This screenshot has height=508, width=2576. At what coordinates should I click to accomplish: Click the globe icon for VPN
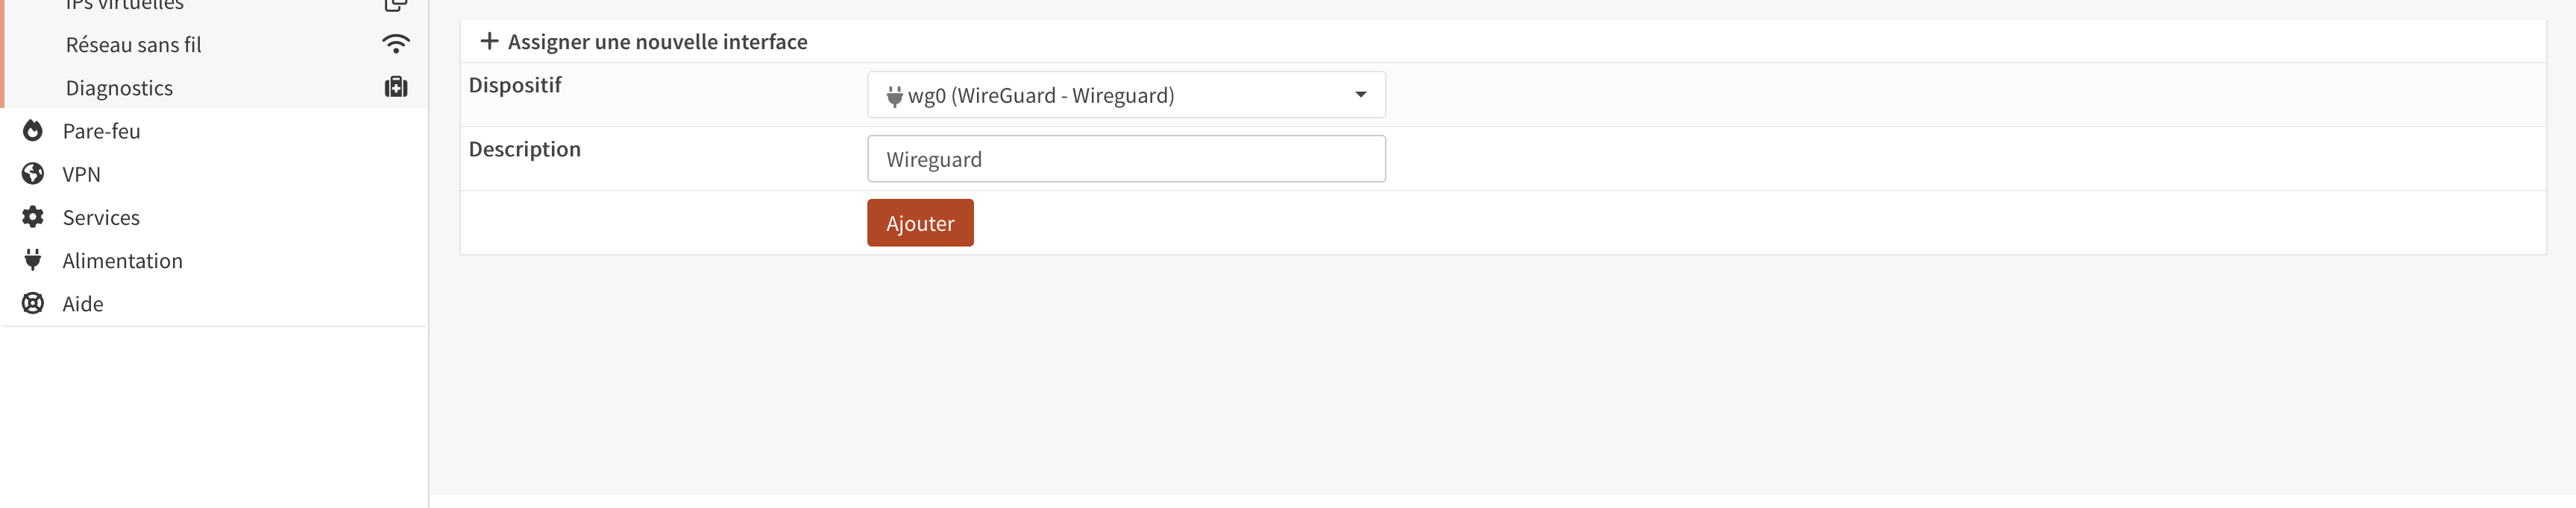[x=33, y=174]
